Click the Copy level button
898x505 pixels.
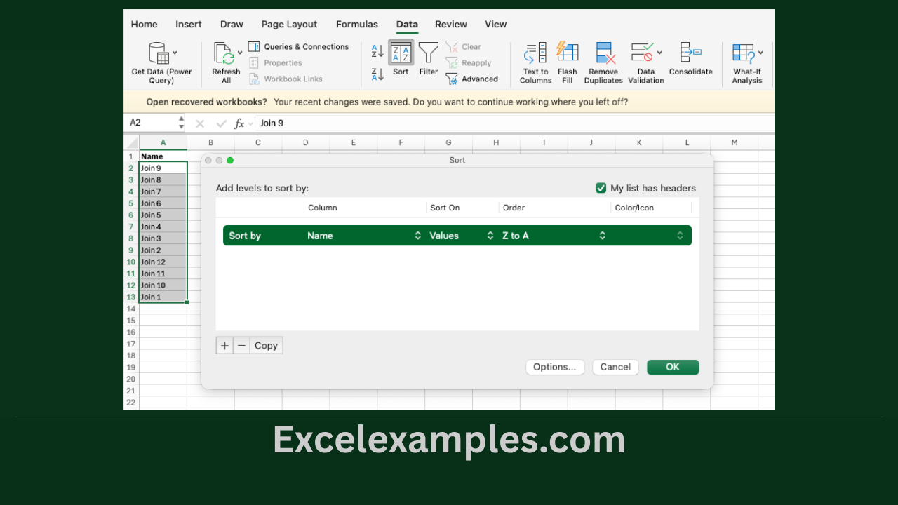pos(266,345)
